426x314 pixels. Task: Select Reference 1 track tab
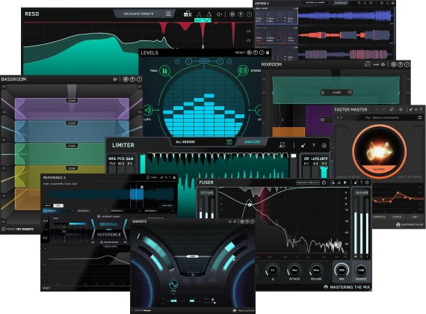point(58,211)
